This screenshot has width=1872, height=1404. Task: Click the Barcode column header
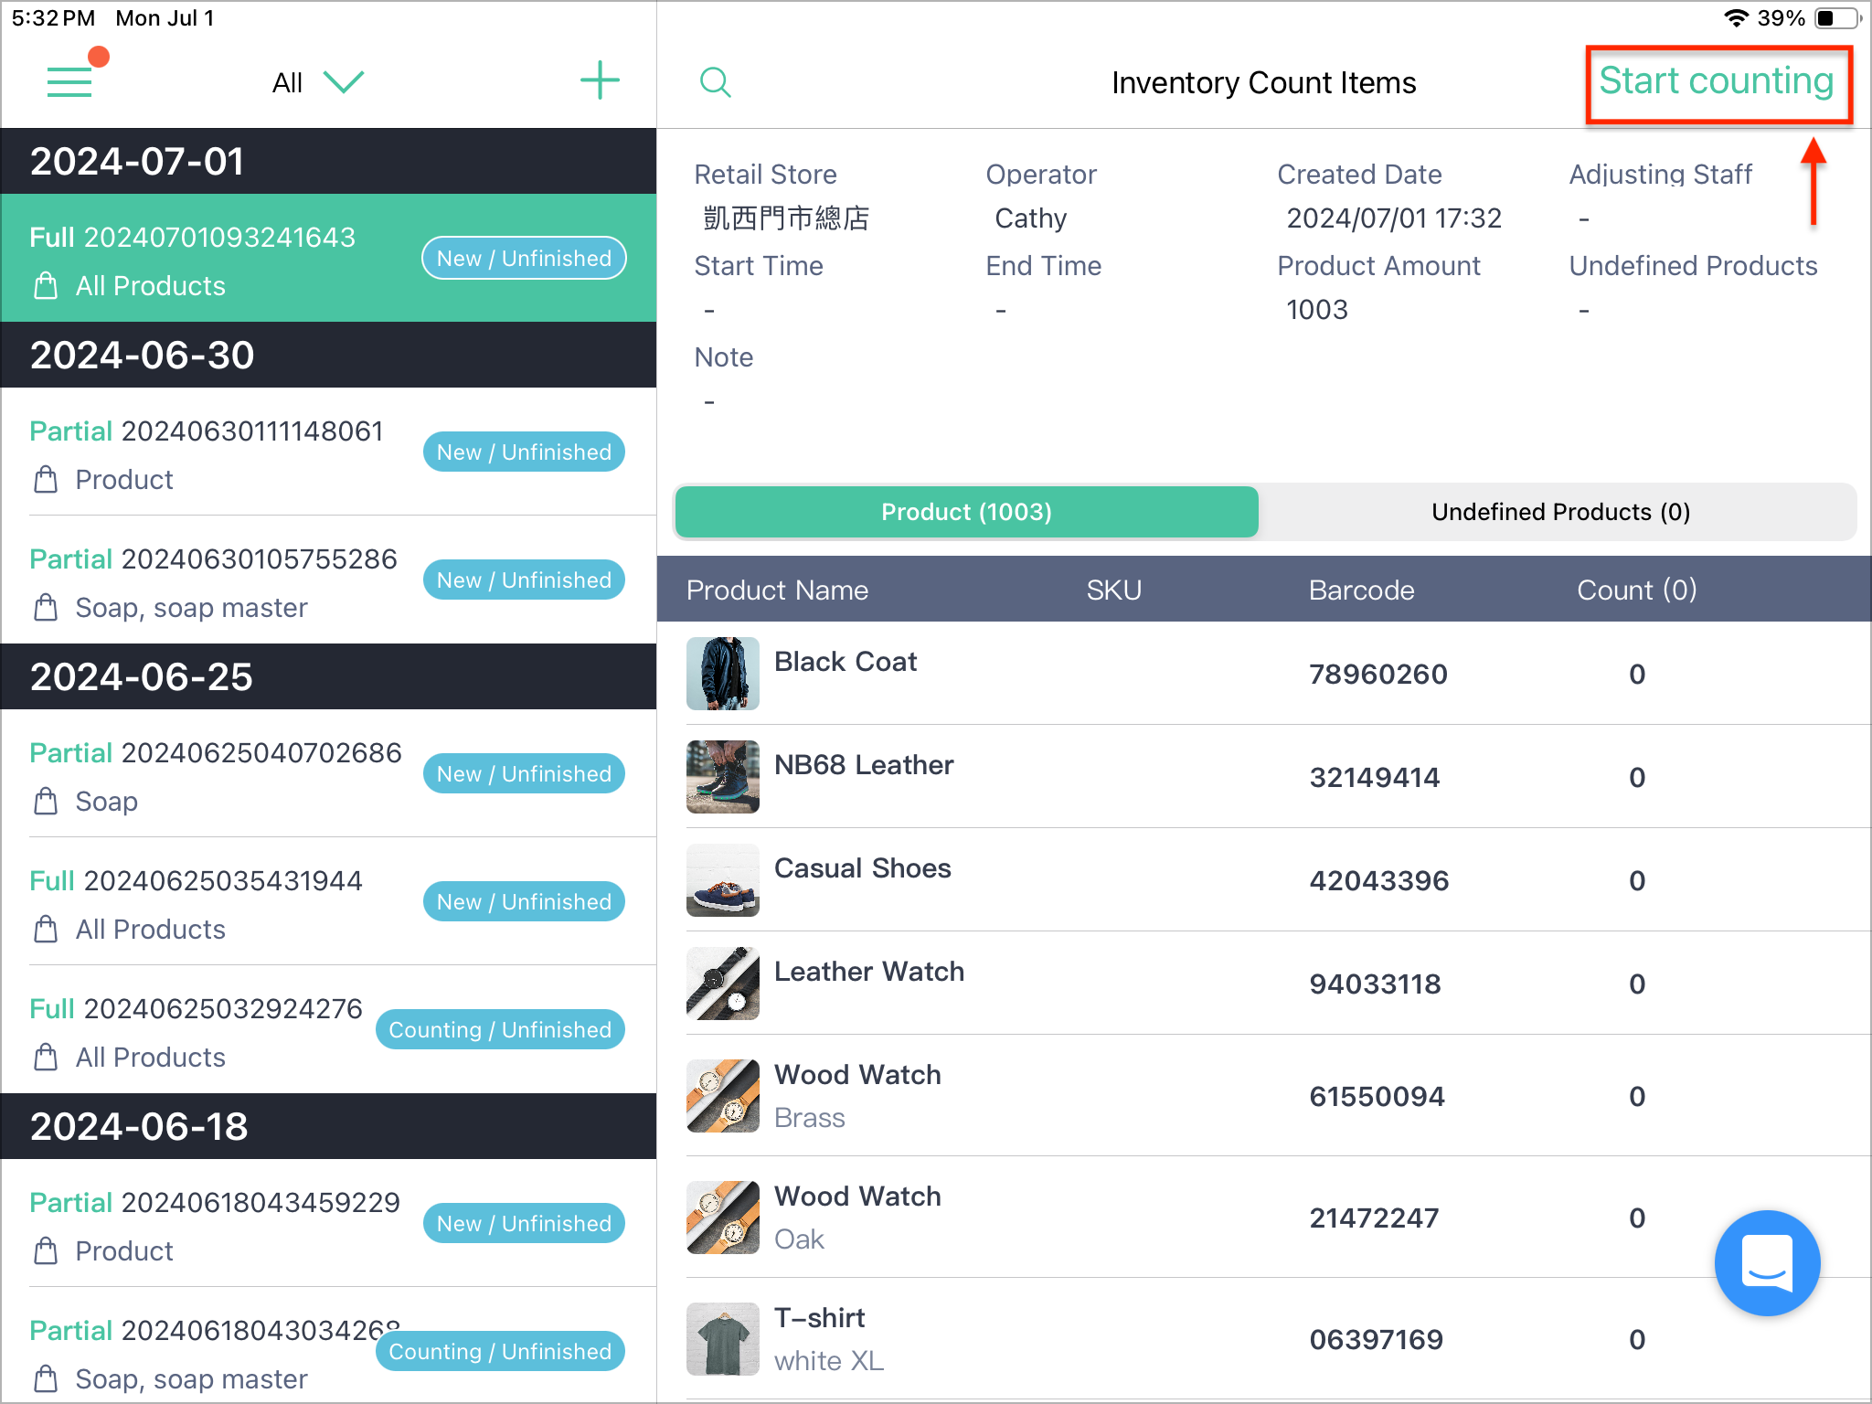(x=1361, y=590)
